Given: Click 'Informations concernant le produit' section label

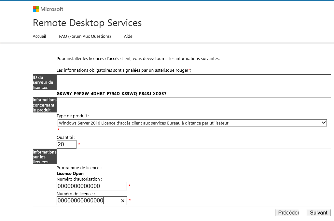Looking at the screenshot, I should click(x=45, y=105).
